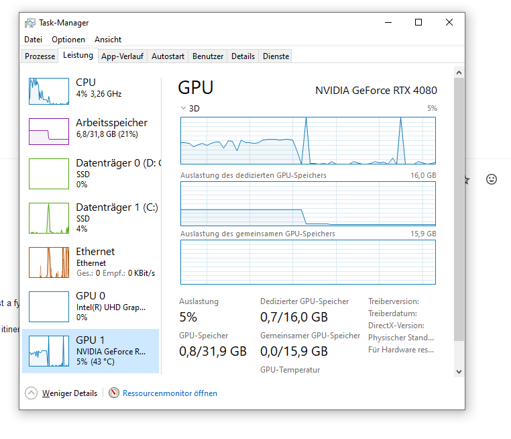This screenshot has width=511, height=439.
Task: Click the Ressourcenmonitor gauge icon
Action: (114, 393)
